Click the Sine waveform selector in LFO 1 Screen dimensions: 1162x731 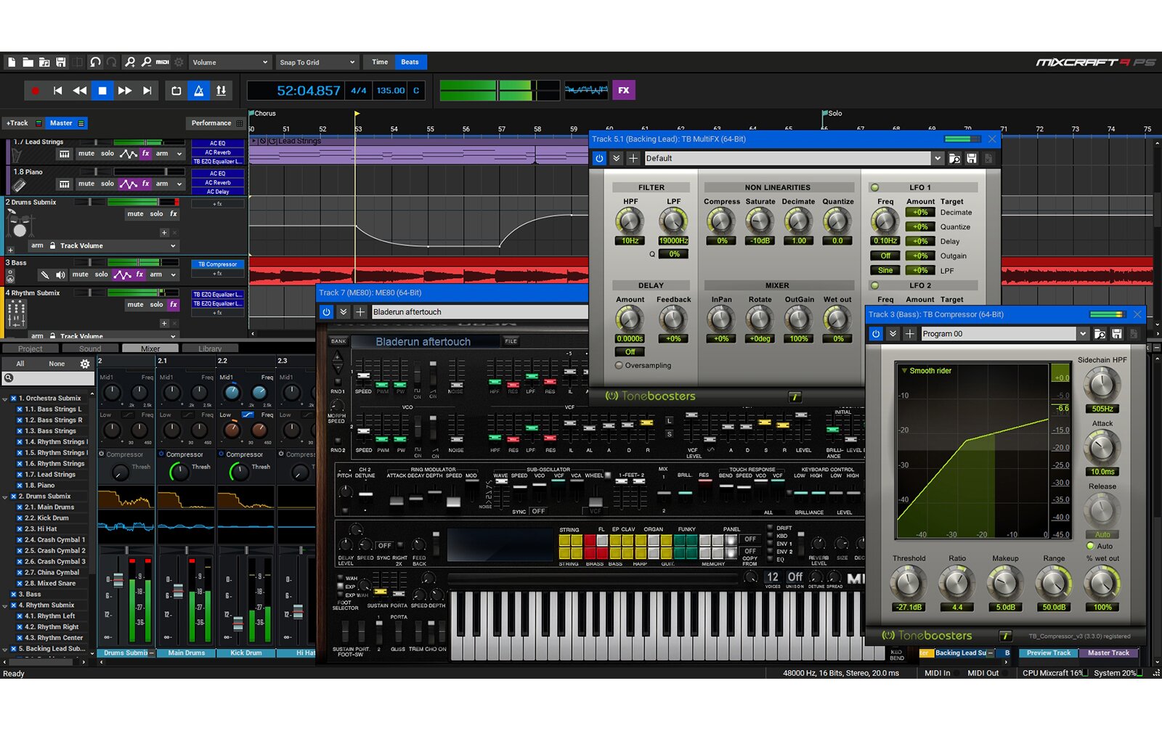(885, 271)
